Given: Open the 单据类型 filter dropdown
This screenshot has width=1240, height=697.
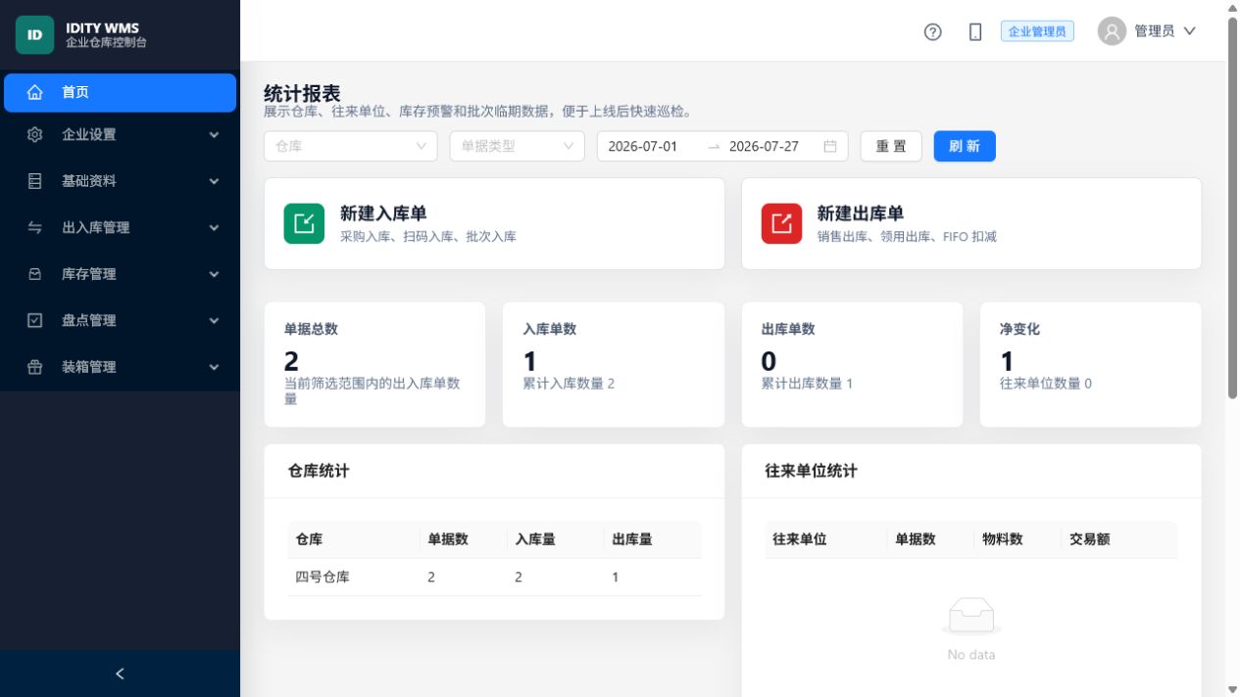Looking at the screenshot, I should tap(518, 146).
